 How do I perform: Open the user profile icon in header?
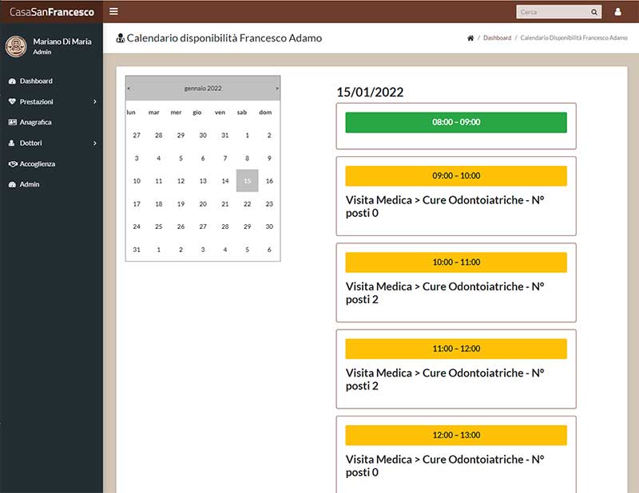[617, 12]
